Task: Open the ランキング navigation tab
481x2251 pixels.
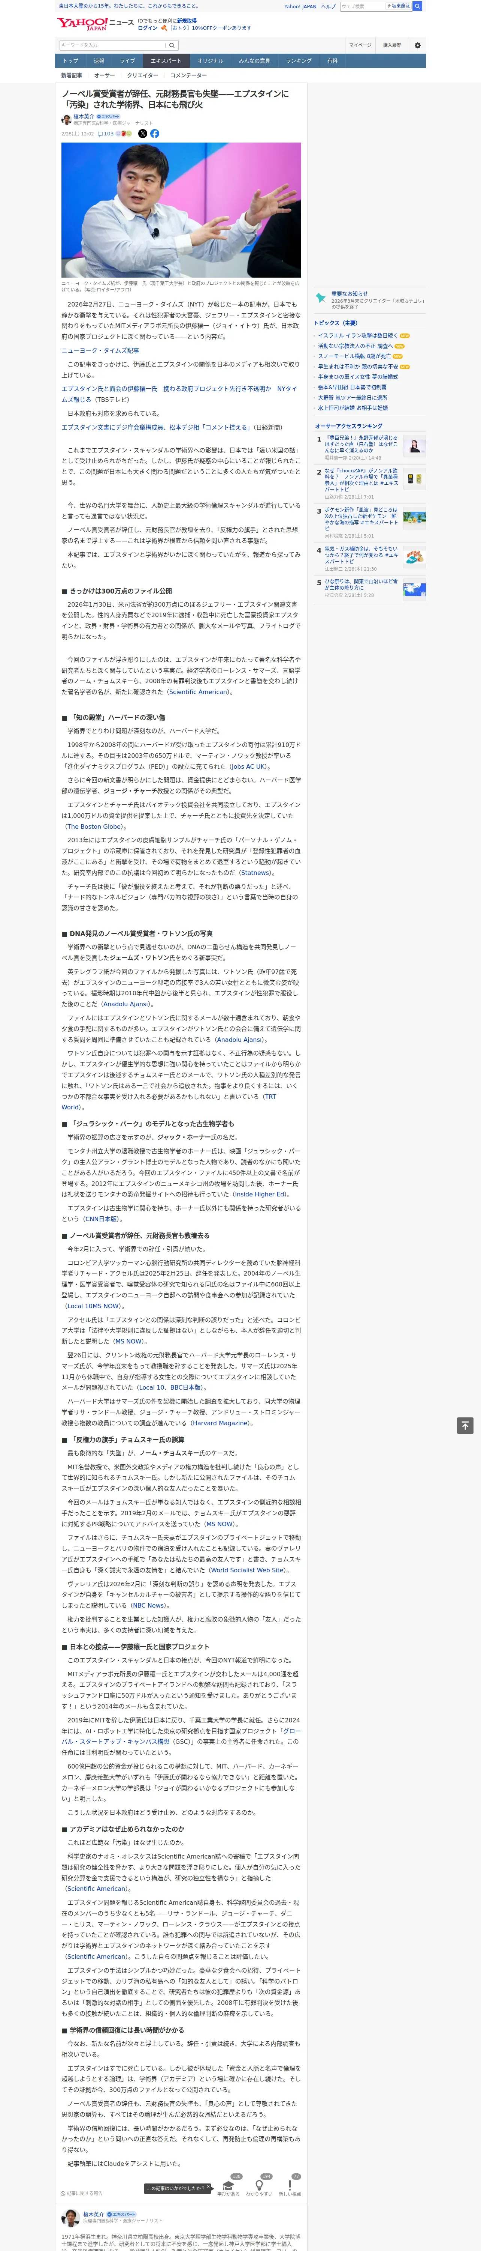Action: (x=299, y=61)
